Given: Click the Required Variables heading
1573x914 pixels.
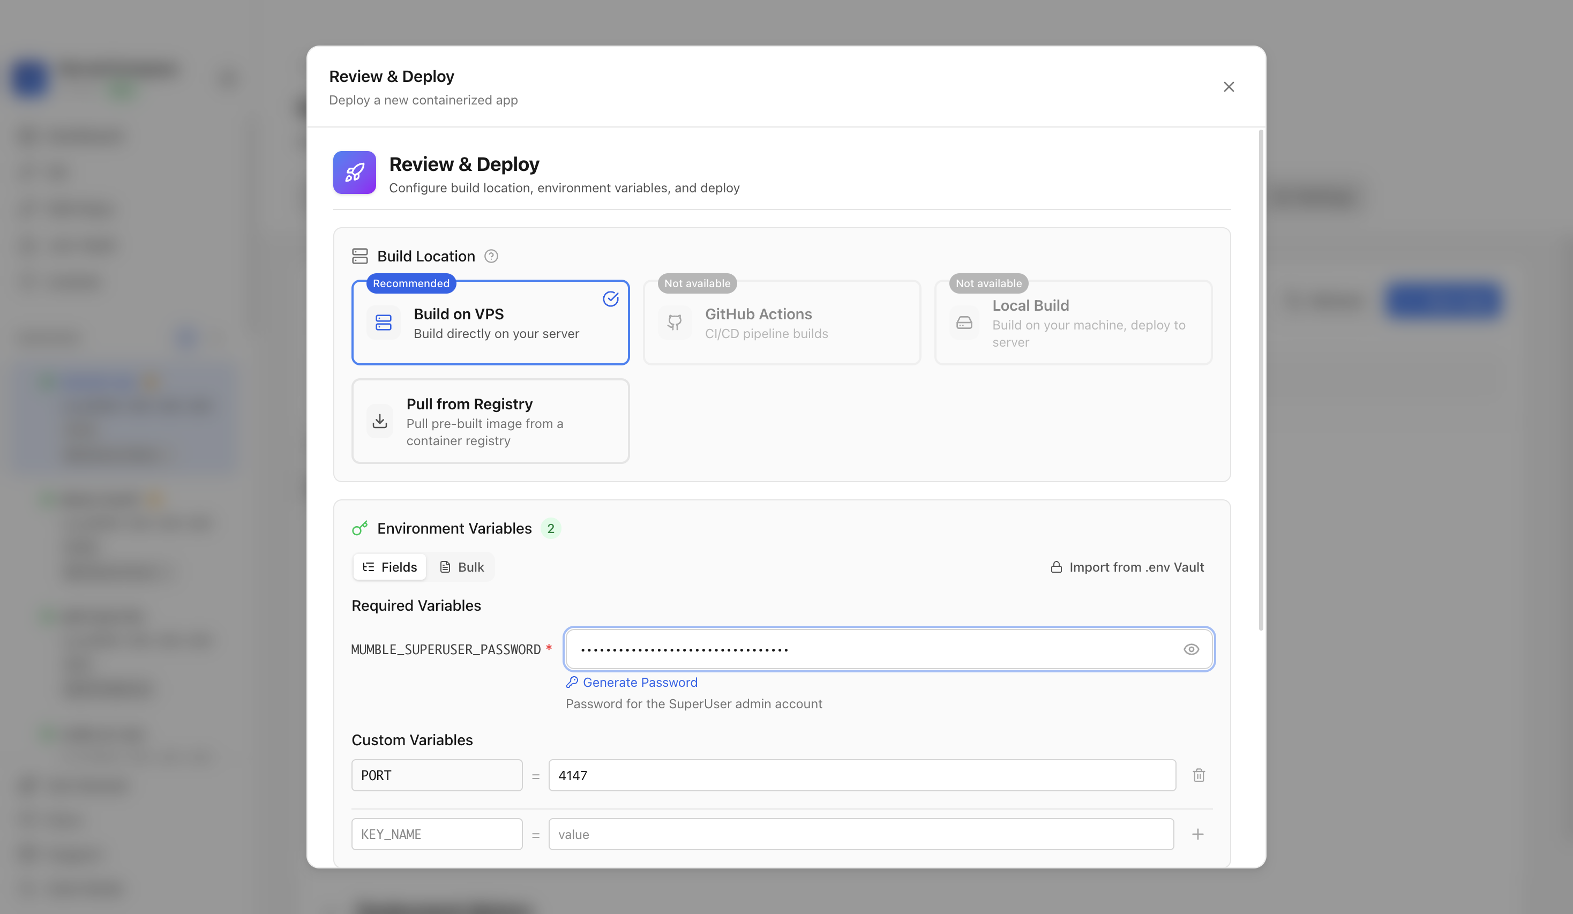Looking at the screenshot, I should [416, 605].
